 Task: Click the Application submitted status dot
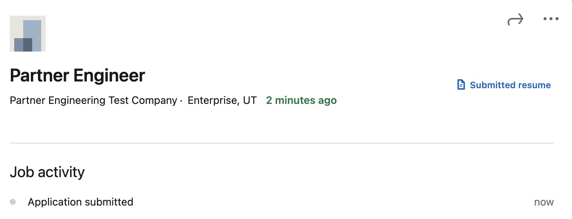pyautogui.click(x=14, y=202)
